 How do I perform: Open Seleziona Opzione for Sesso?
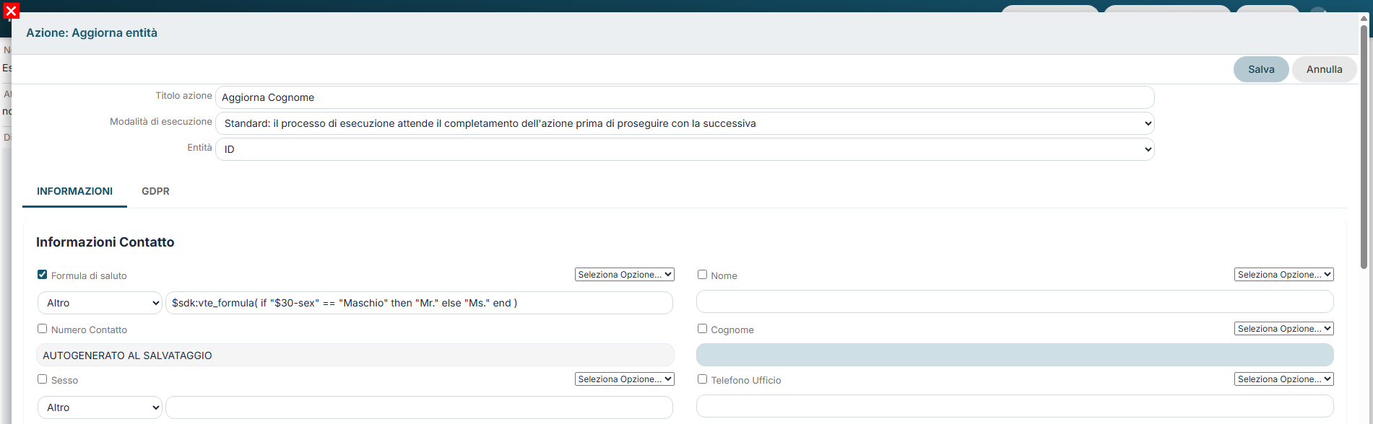tap(625, 379)
